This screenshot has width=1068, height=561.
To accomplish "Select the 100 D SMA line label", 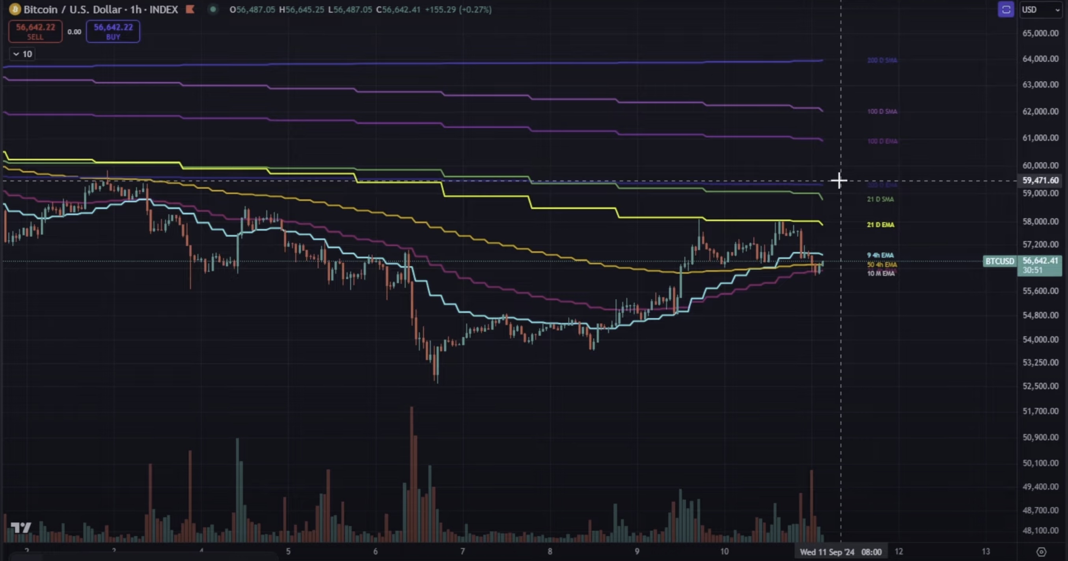I will pos(882,111).
